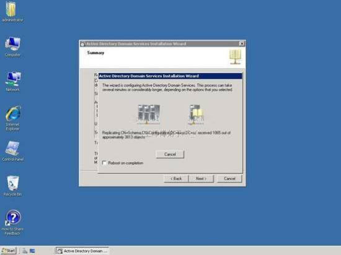
Task: Click Server Manager quick launch icon
Action: click(25, 251)
